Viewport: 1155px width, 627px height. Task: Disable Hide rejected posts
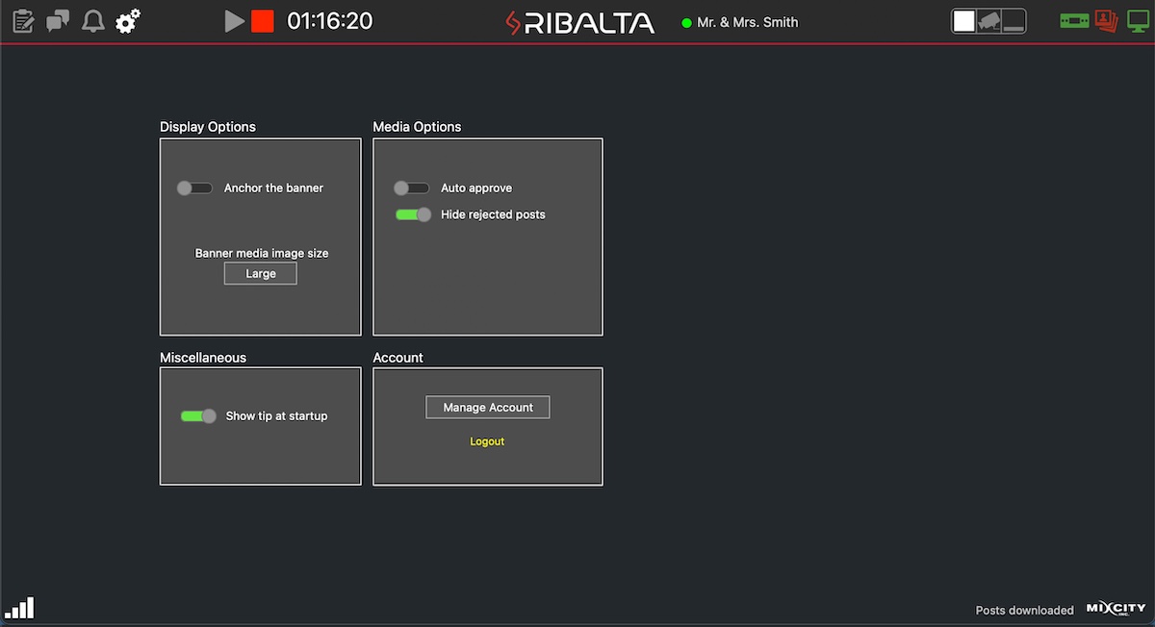click(413, 214)
